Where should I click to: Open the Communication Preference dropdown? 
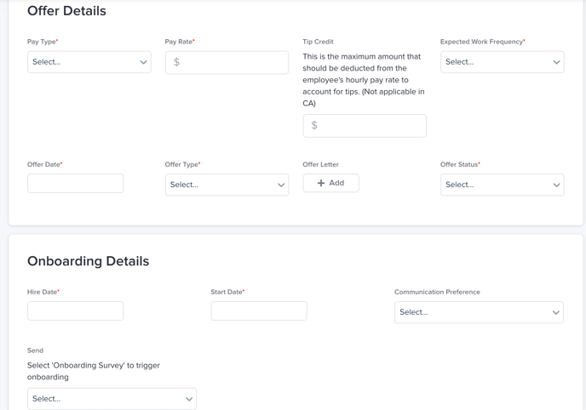479,312
